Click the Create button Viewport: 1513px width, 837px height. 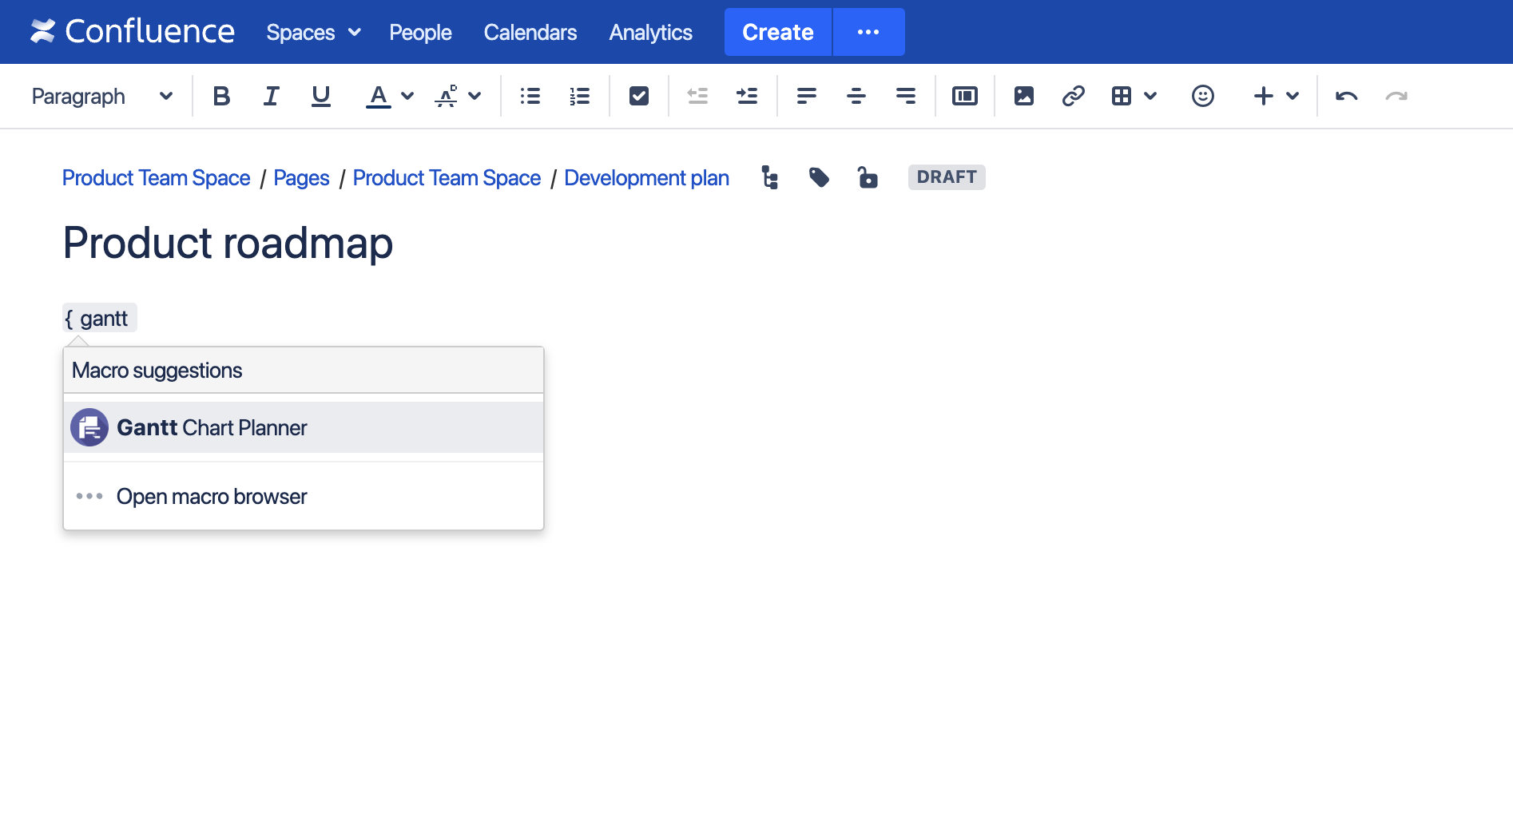coord(777,32)
